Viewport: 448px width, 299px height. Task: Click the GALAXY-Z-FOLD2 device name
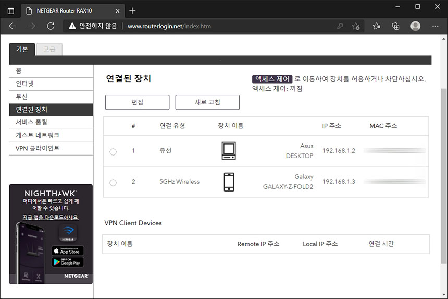pos(288,187)
